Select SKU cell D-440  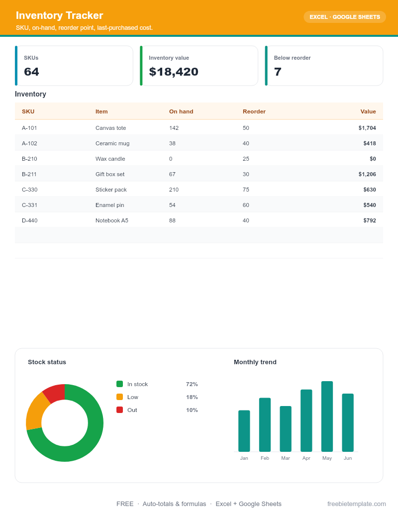(x=29, y=221)
